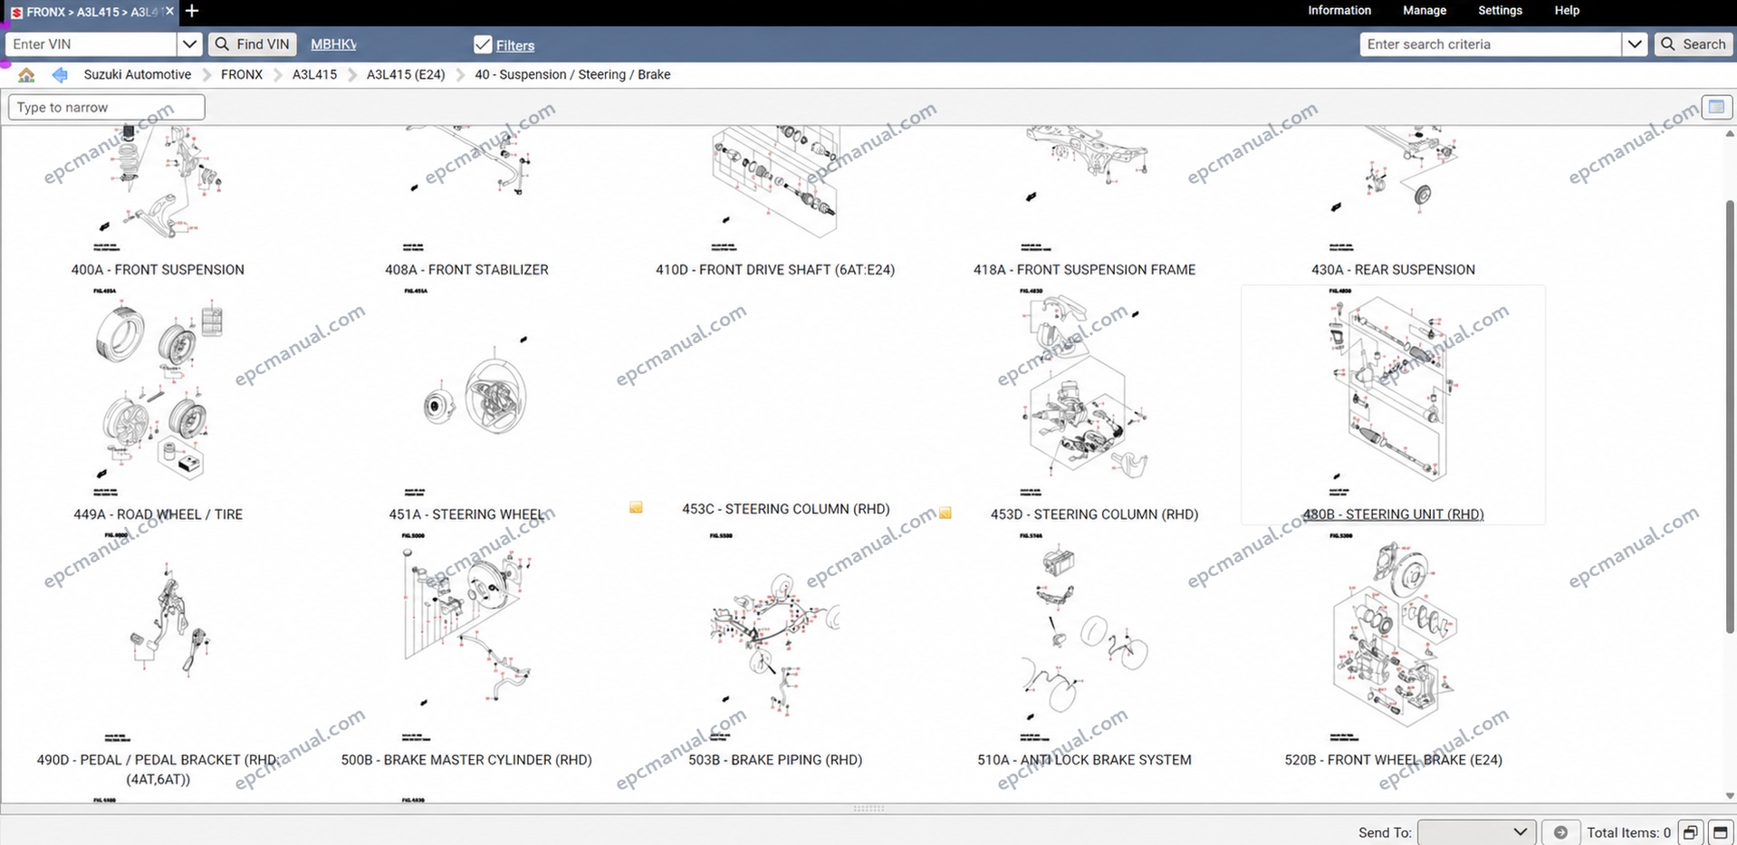Select FRONX breadcrumb
Screen dimensions: 1737x845
pyautogui.click(x=242, y=75)
